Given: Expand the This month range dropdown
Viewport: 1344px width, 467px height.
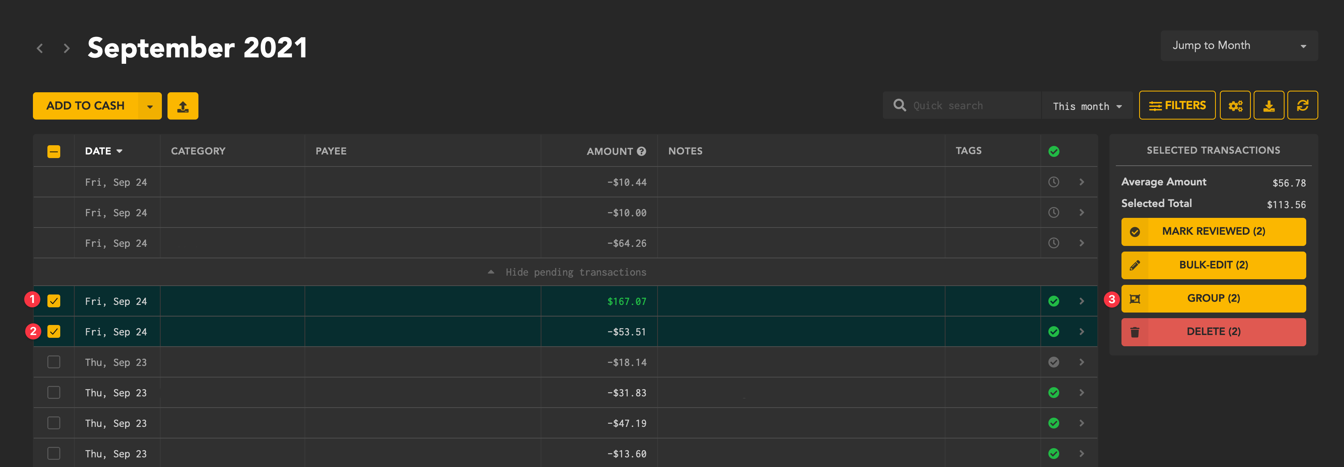Looking at the screenshot, I should coord(1087,106).
